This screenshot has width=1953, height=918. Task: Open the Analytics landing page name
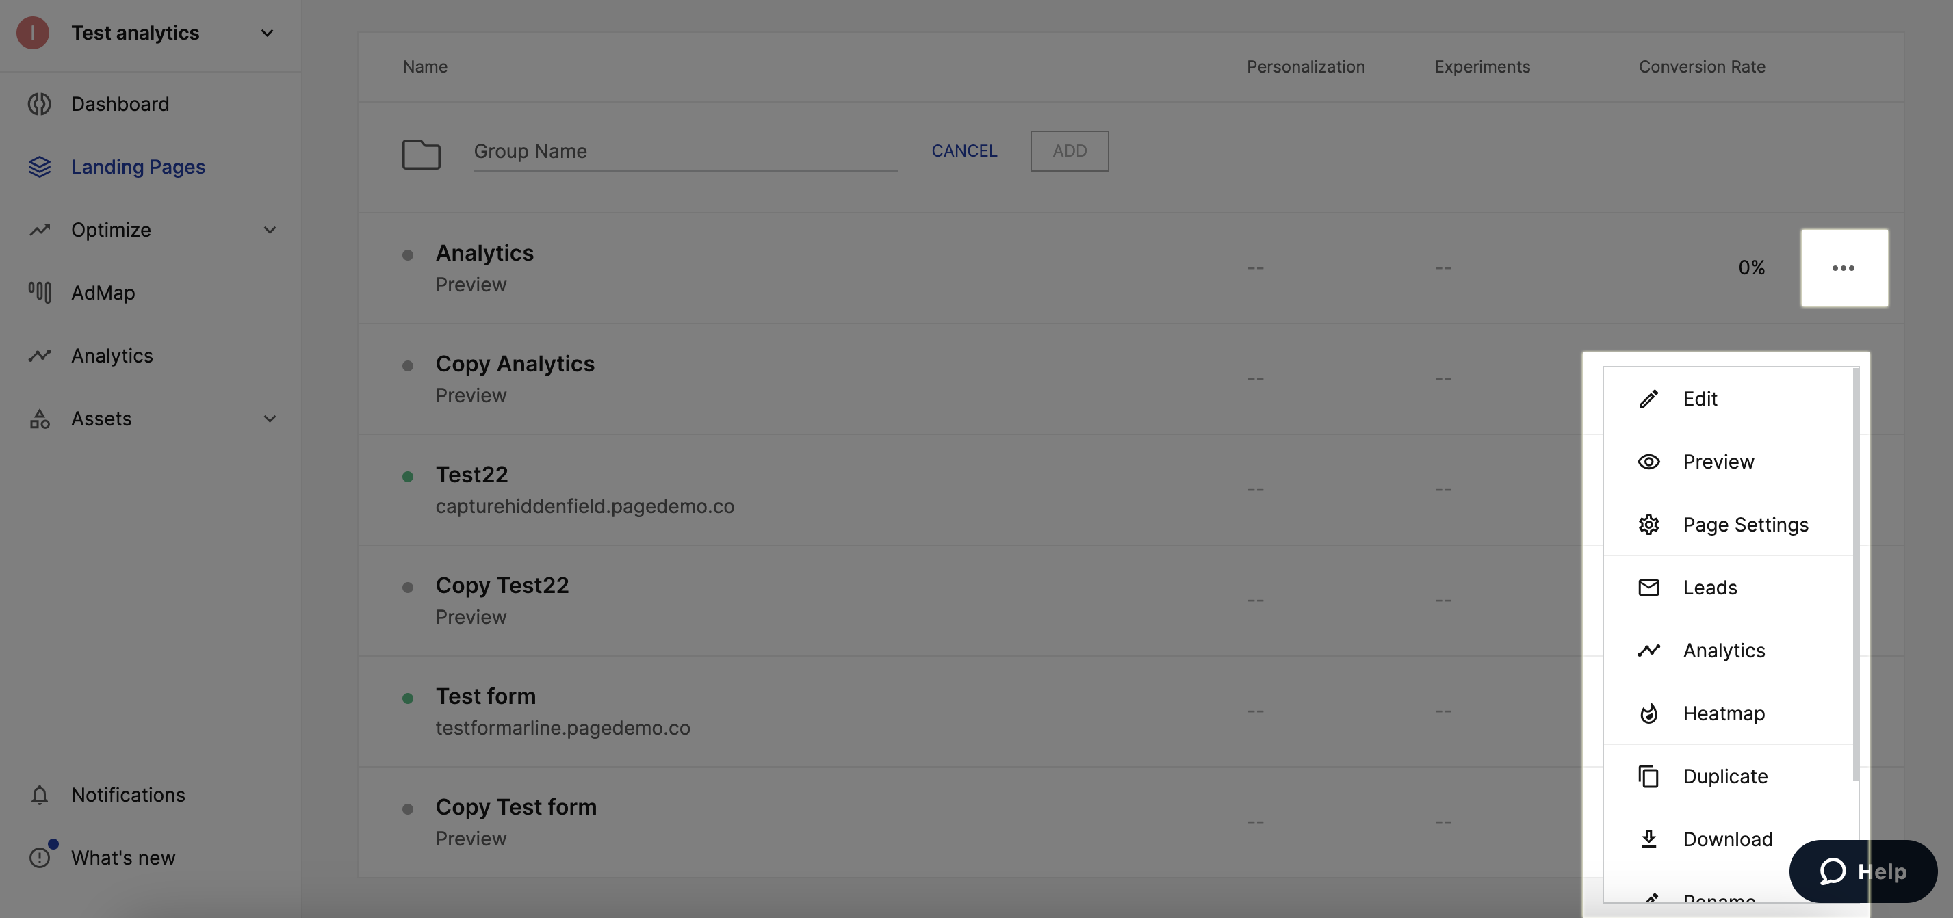484,252
